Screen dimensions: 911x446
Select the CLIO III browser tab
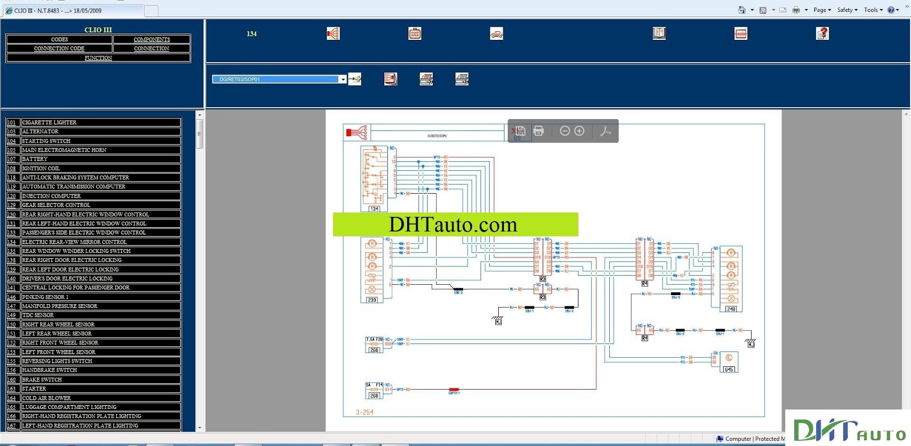coord(73,10)
